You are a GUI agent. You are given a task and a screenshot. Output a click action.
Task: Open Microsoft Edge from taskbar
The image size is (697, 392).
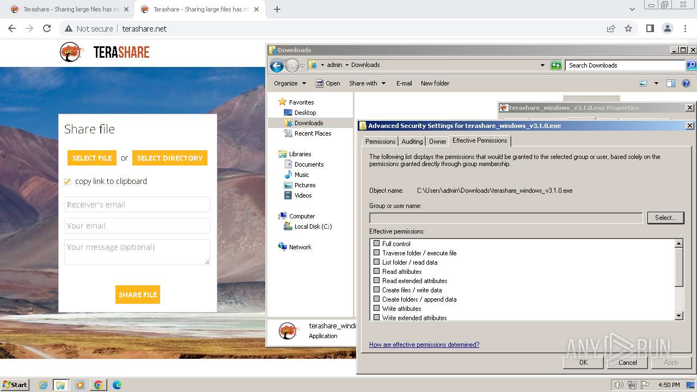117,385
